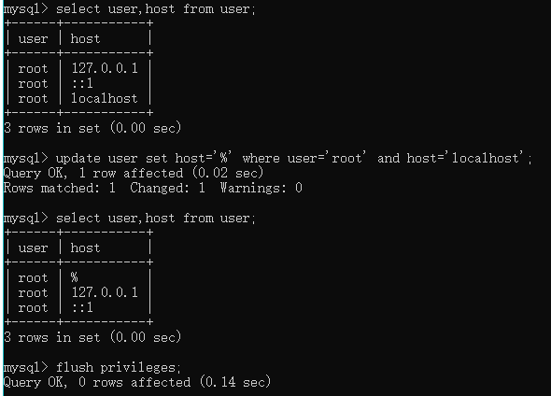Click 'Rows matched: 1' status text
The image size is (551, 396).
60,188
